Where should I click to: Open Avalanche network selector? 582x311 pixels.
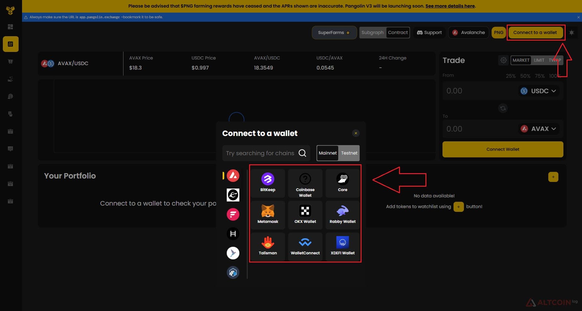coord(468,32)
